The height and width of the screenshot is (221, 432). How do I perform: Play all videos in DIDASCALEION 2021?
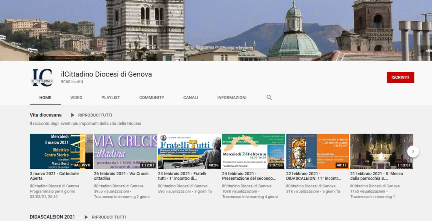click(x=105, y=217)
